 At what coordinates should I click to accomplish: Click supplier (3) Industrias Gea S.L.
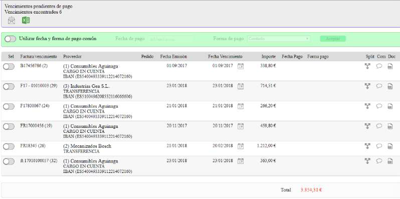pos(86,86)
